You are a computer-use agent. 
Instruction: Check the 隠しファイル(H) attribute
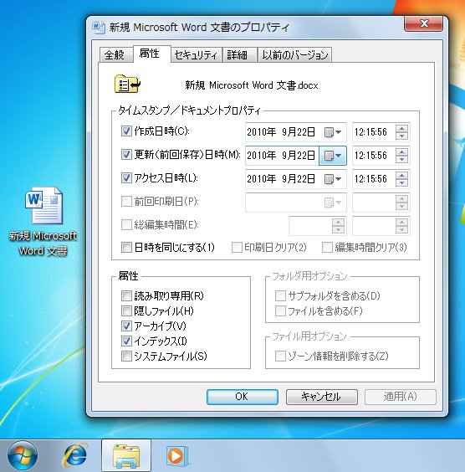tap(126, 311)
